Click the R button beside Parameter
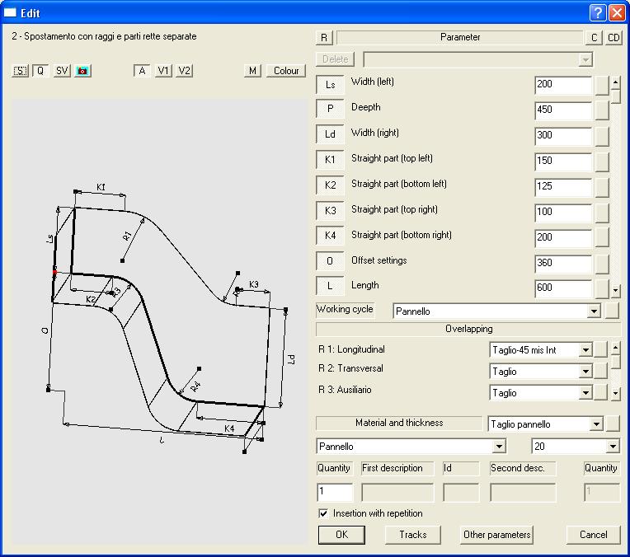The height and width of the screenshot is (557, 630). [x=324, y=38]
